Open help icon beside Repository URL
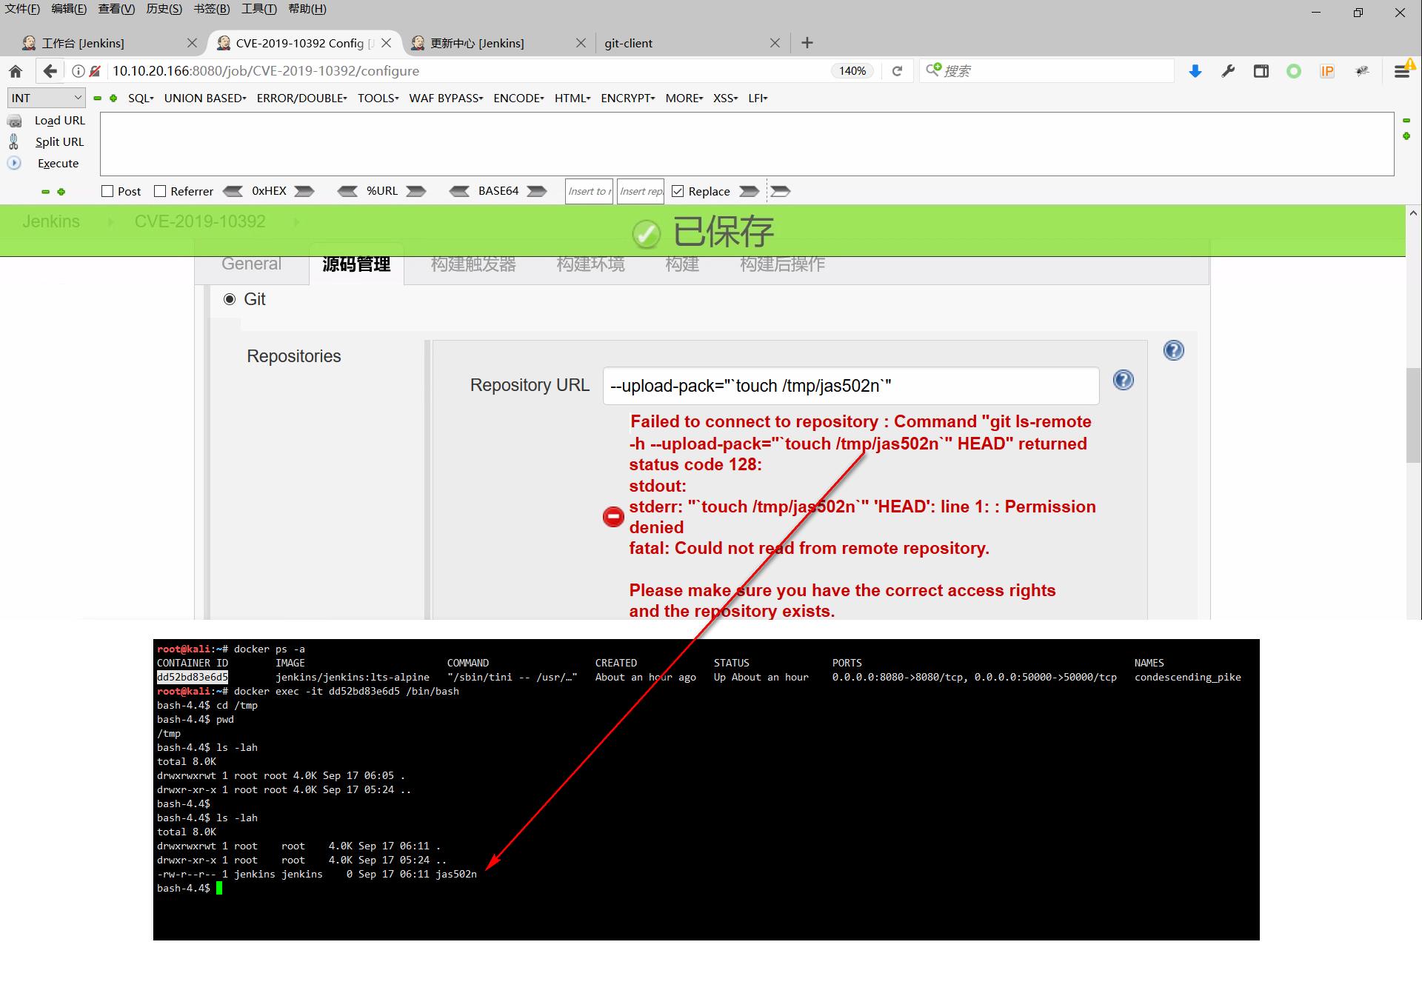The height and width of the screenshot is (996, 1422). tap(1123, 380)
